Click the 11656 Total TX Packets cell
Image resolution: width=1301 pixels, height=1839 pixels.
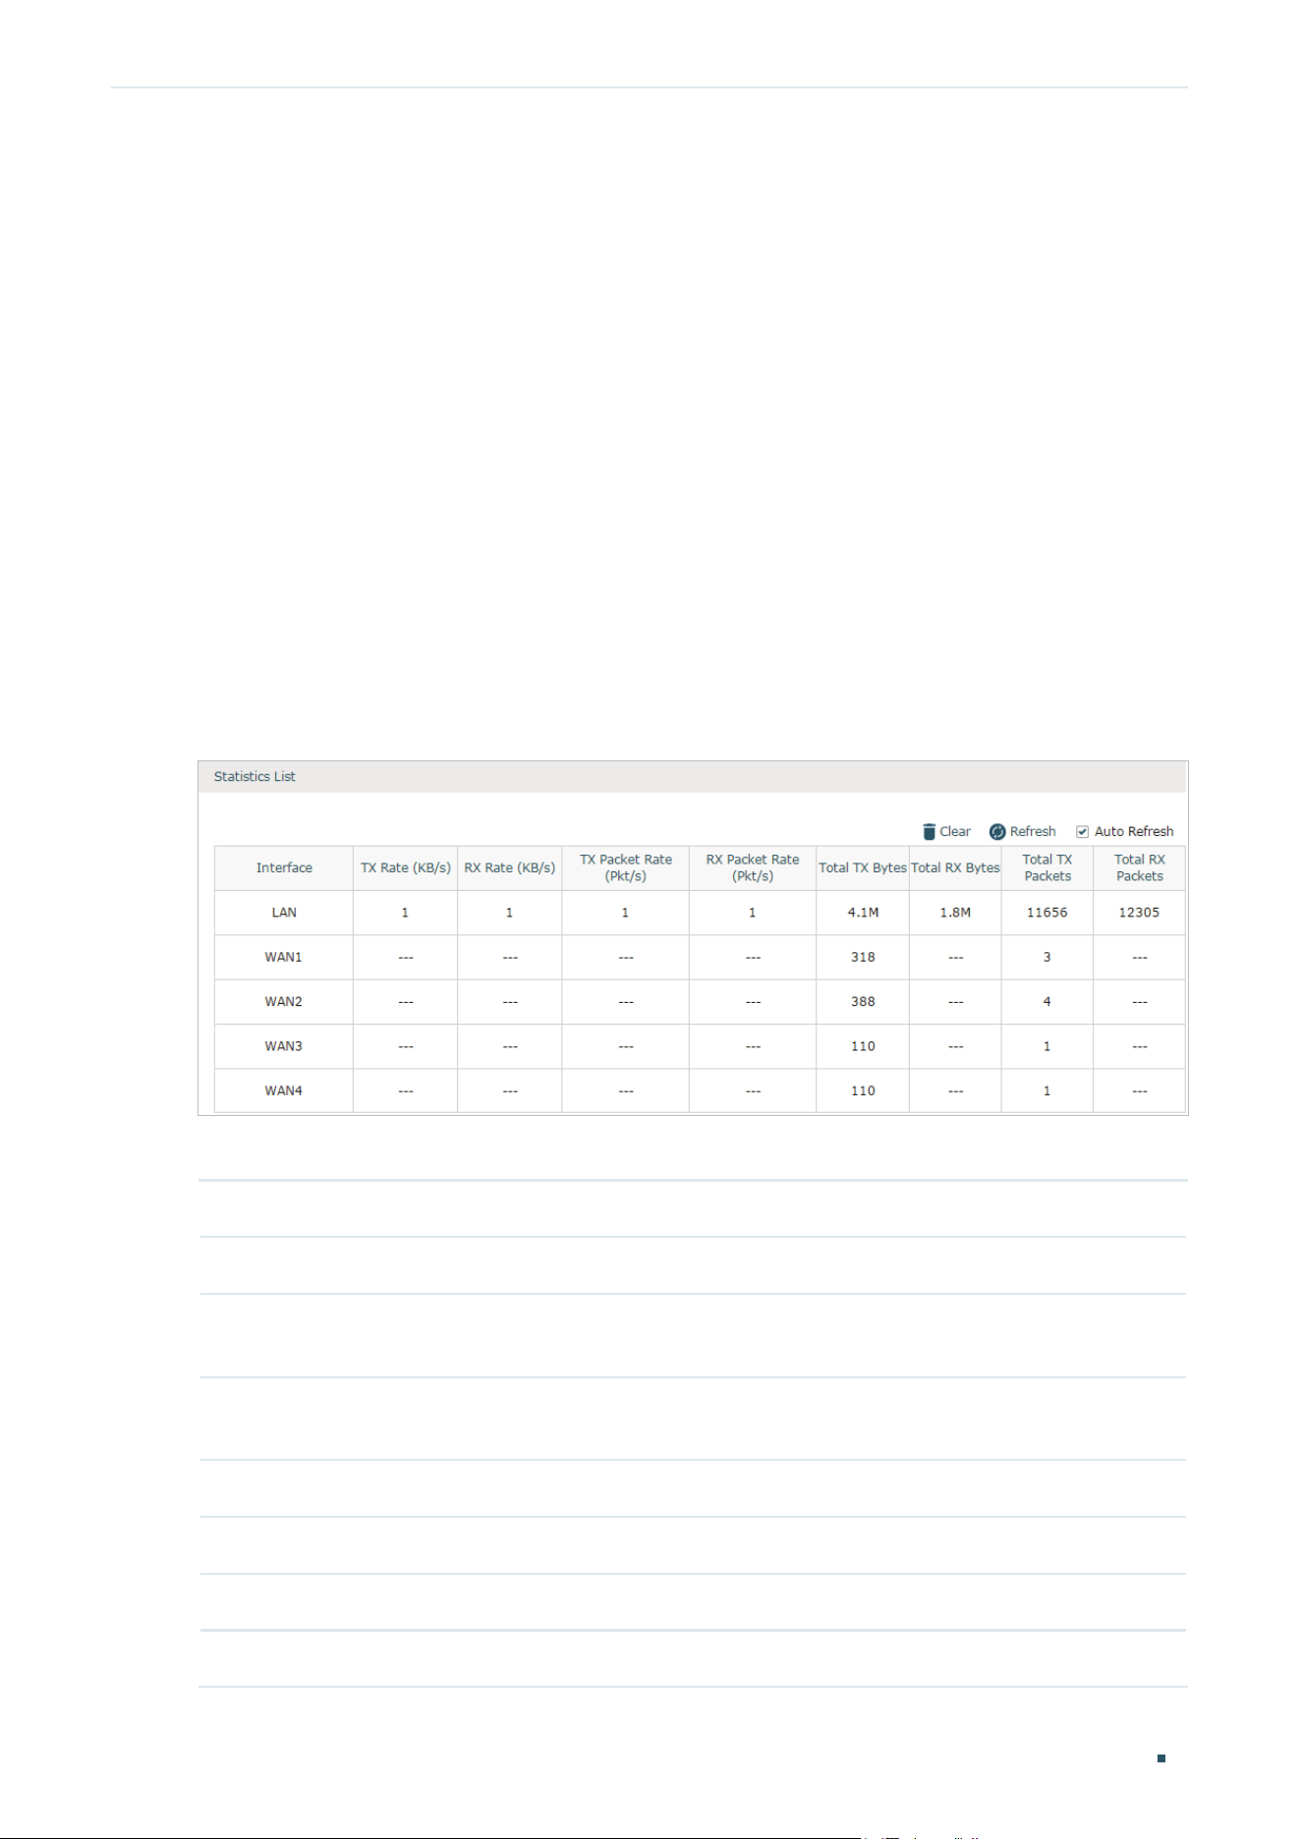coord(1047,913)
